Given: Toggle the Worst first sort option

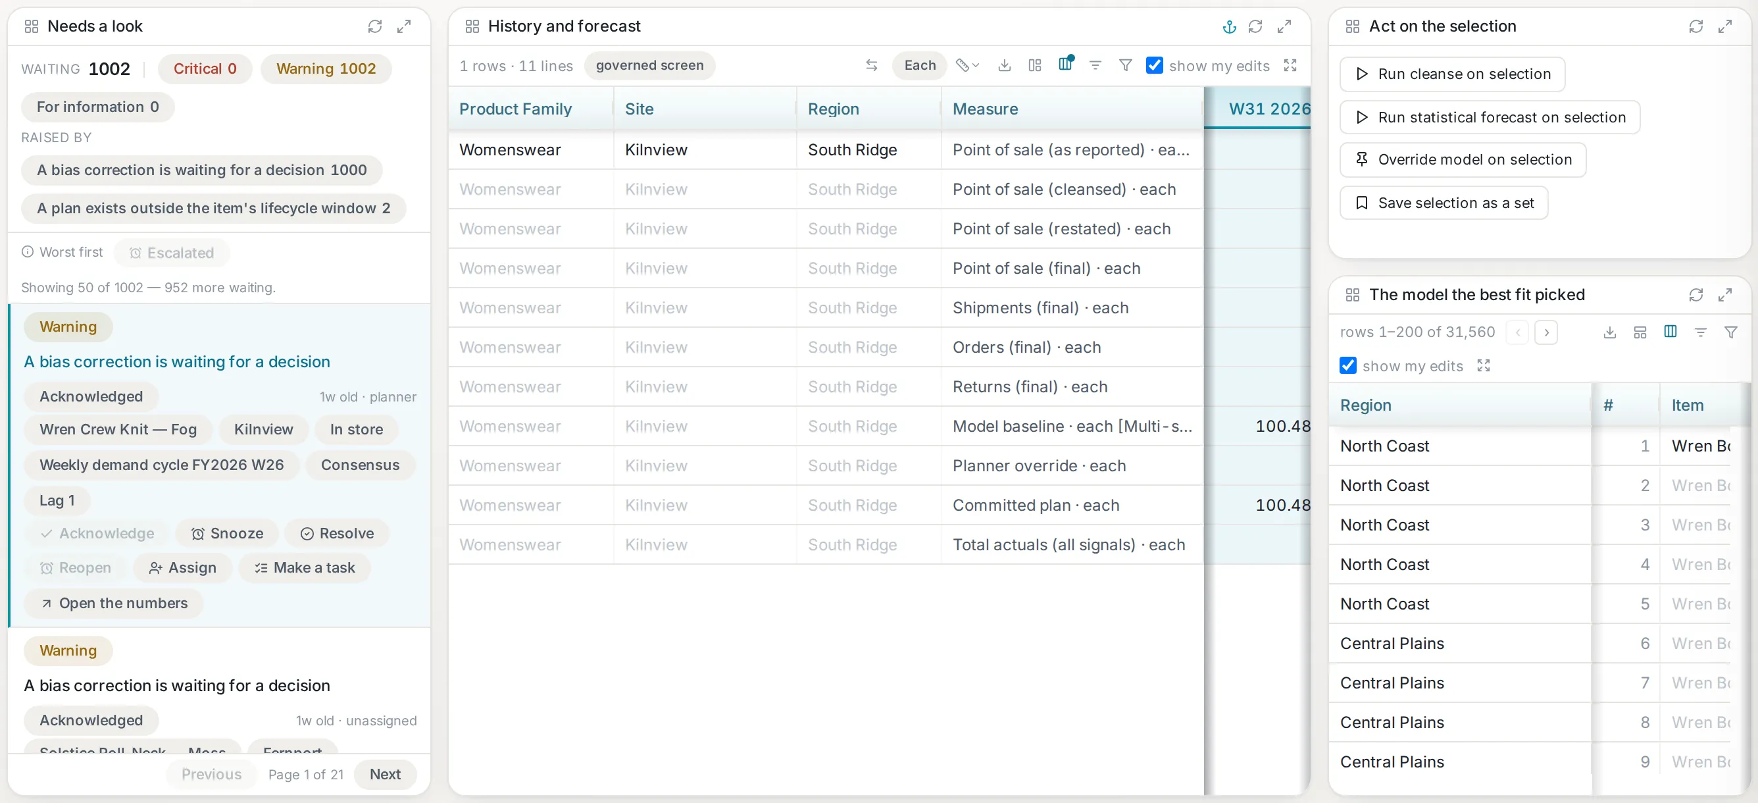Looking at the screenshot, I should (x=62, y=252).
